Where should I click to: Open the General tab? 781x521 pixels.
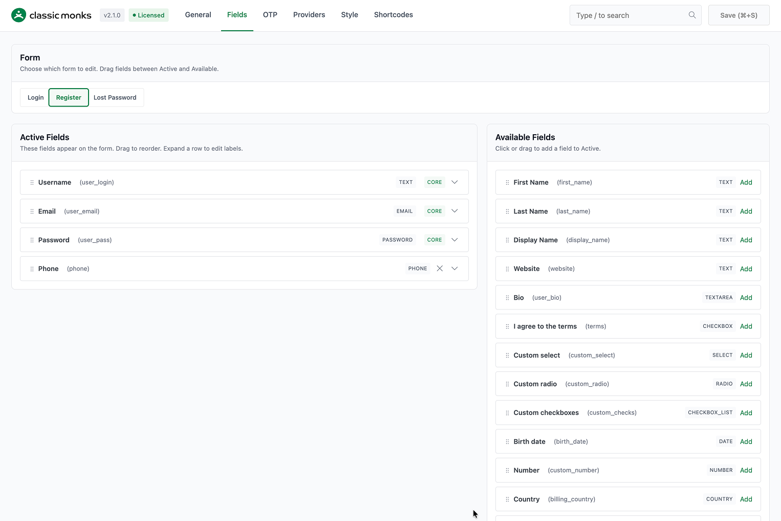point(198,15)
